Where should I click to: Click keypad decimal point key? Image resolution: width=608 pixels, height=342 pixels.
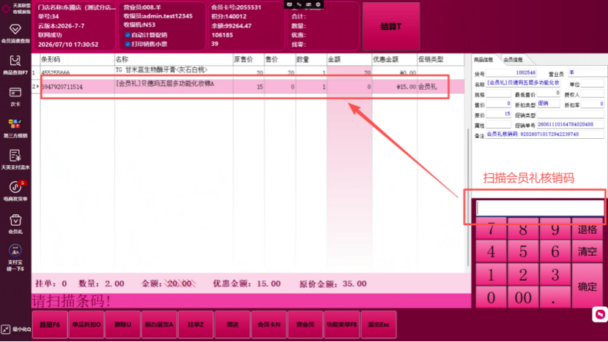click(x=555, y=297)
